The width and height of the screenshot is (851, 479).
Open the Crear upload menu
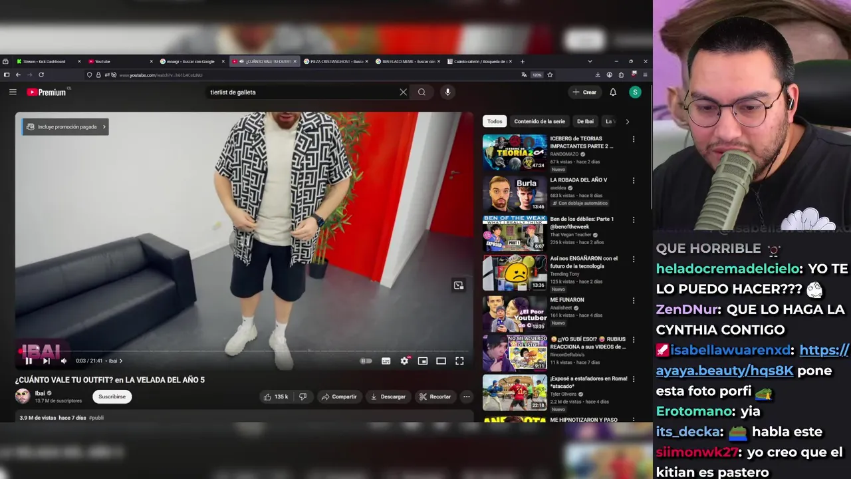point(584,92)
